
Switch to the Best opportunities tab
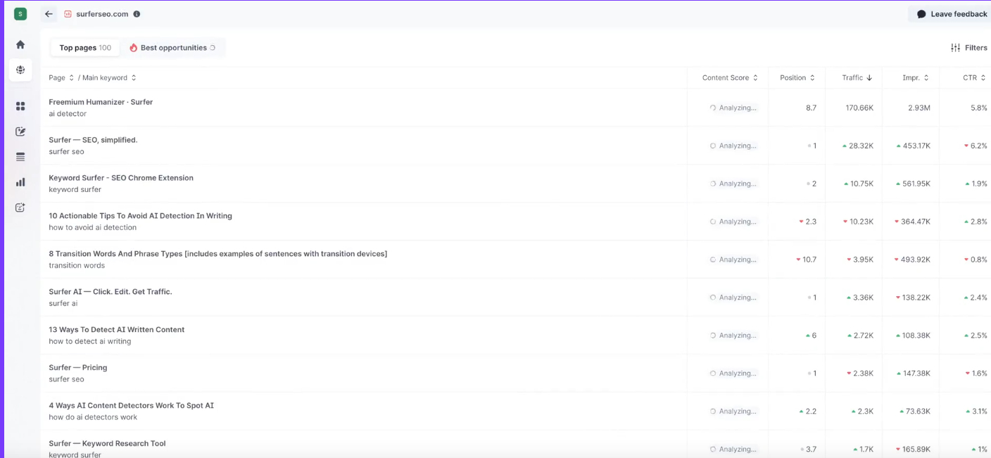[173, 48]
